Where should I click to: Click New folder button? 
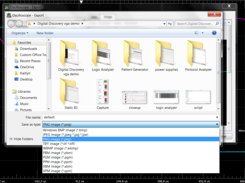pyautogui.click(x=45, y=33)
